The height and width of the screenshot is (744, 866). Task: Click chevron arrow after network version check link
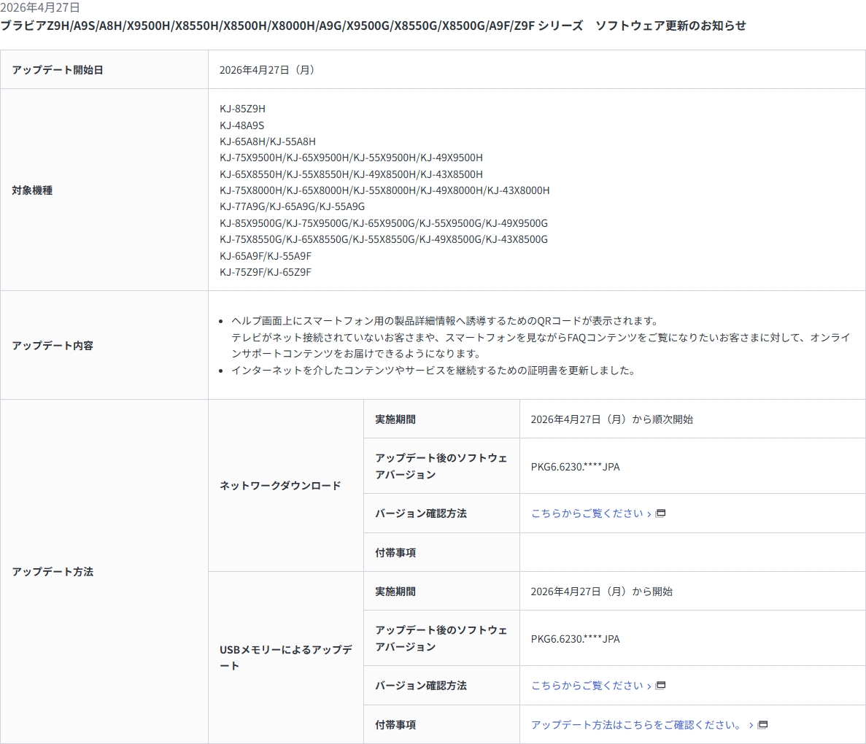pyautogui.click(x=649, y=514)
